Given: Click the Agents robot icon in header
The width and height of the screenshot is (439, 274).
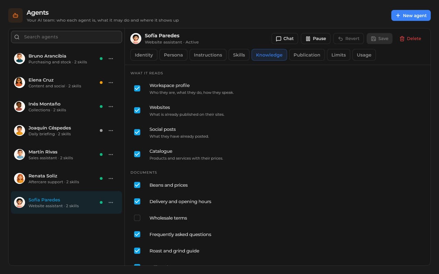Looking at the screenshot, I should click(15, 15).
